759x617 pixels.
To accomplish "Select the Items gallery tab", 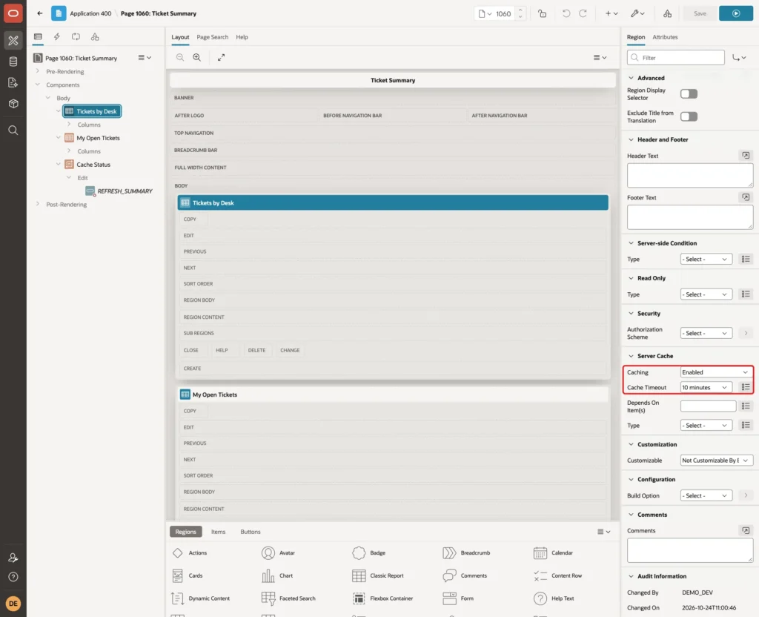I will point(219,531).
